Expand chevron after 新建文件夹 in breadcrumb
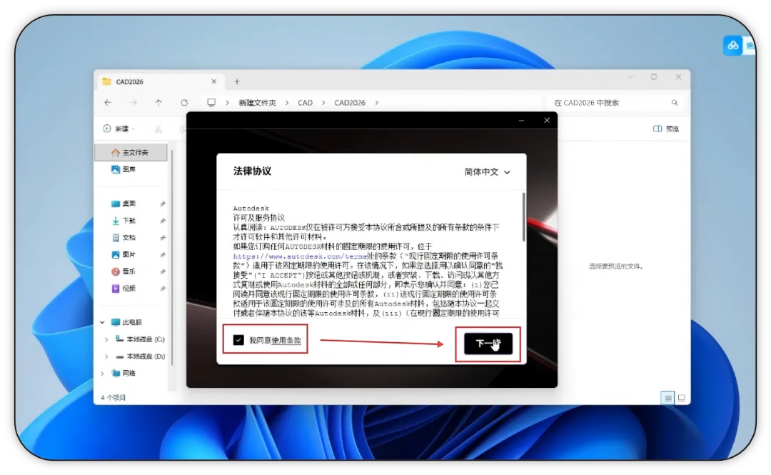771x475 pixels. (x=287, y=102)
